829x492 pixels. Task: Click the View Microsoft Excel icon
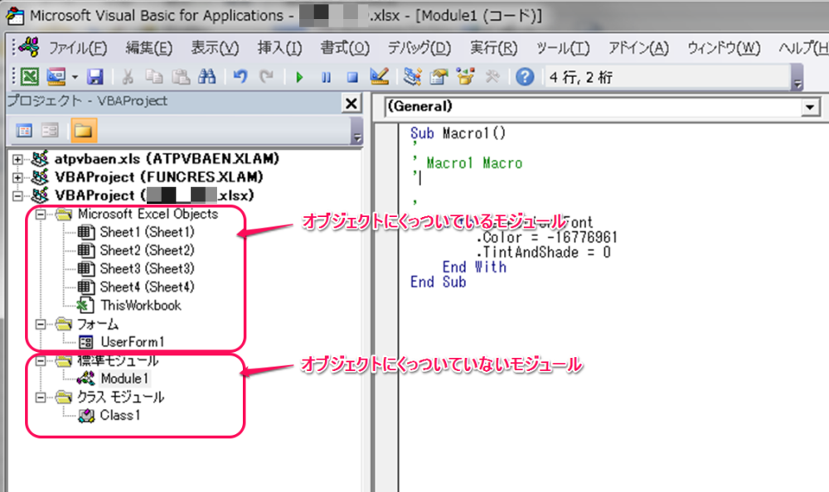click(29, 77)
